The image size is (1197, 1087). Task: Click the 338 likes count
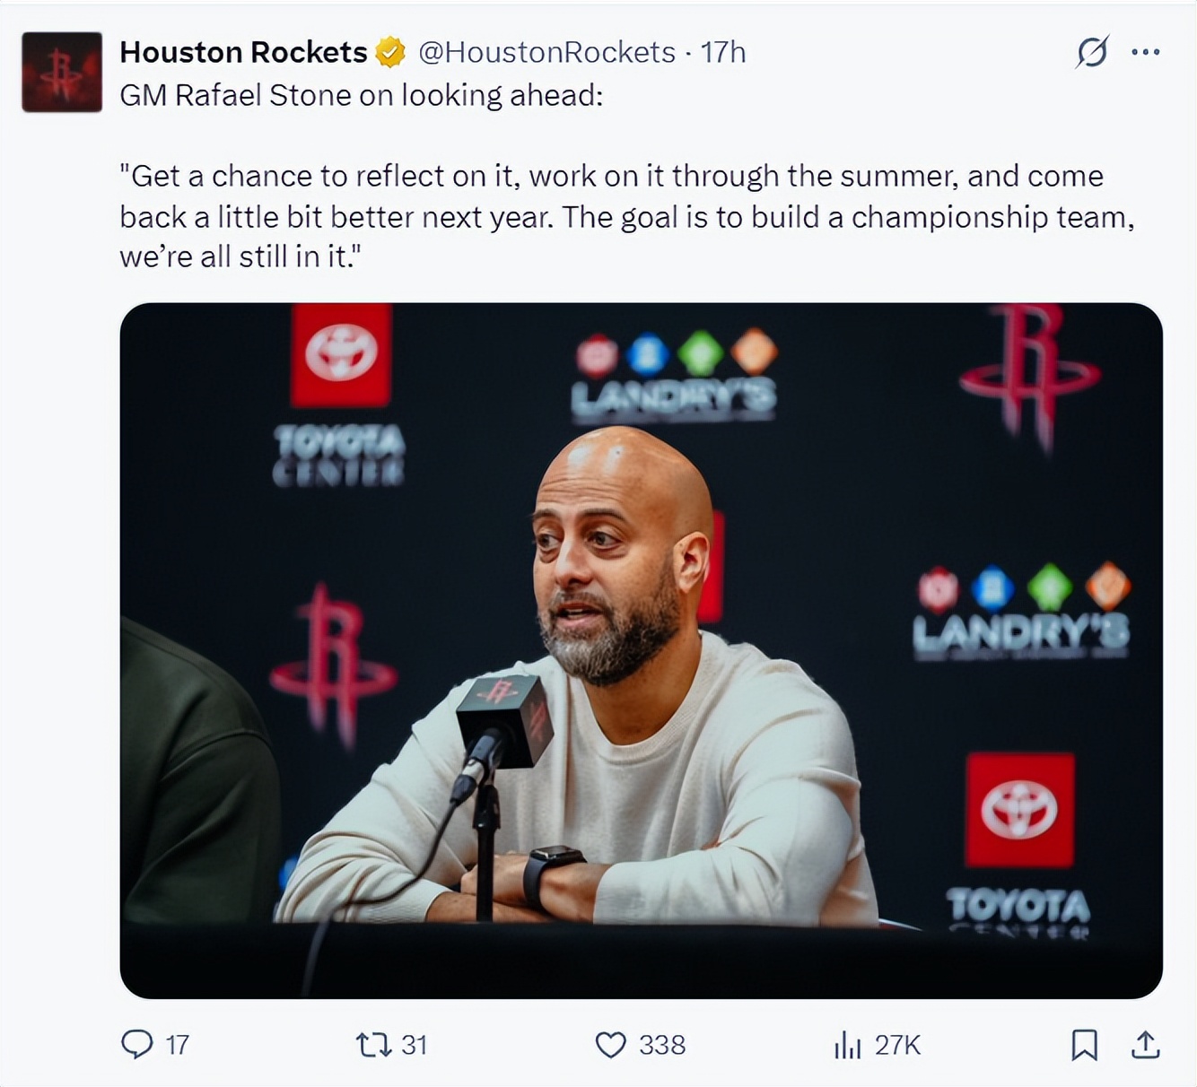pos(662,1045)
